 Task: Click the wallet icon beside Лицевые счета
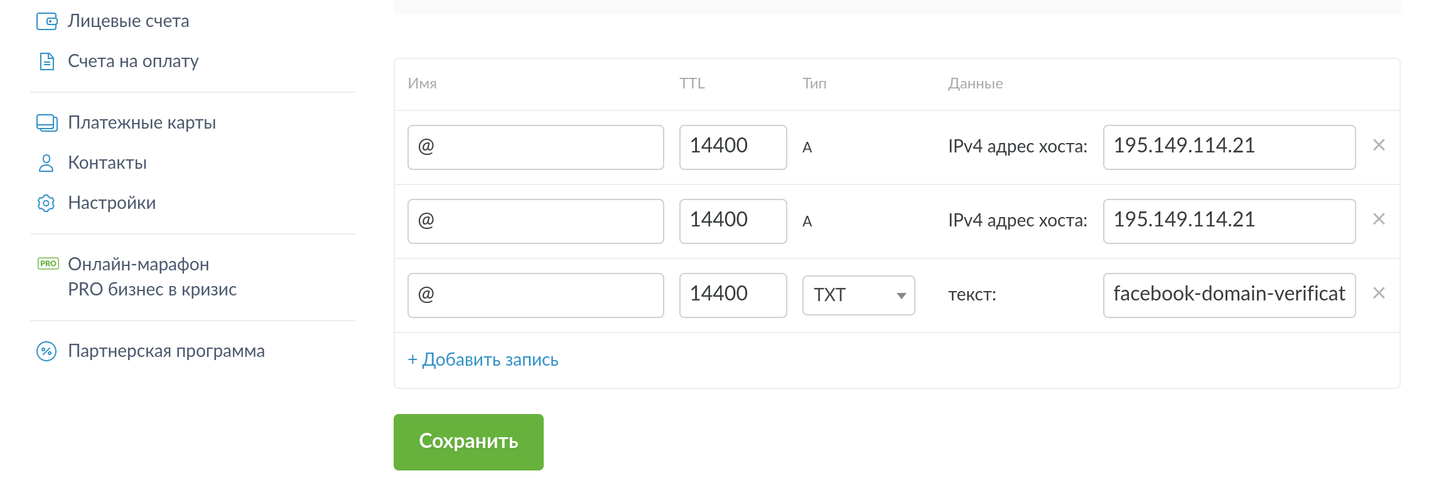click(47, 21)
